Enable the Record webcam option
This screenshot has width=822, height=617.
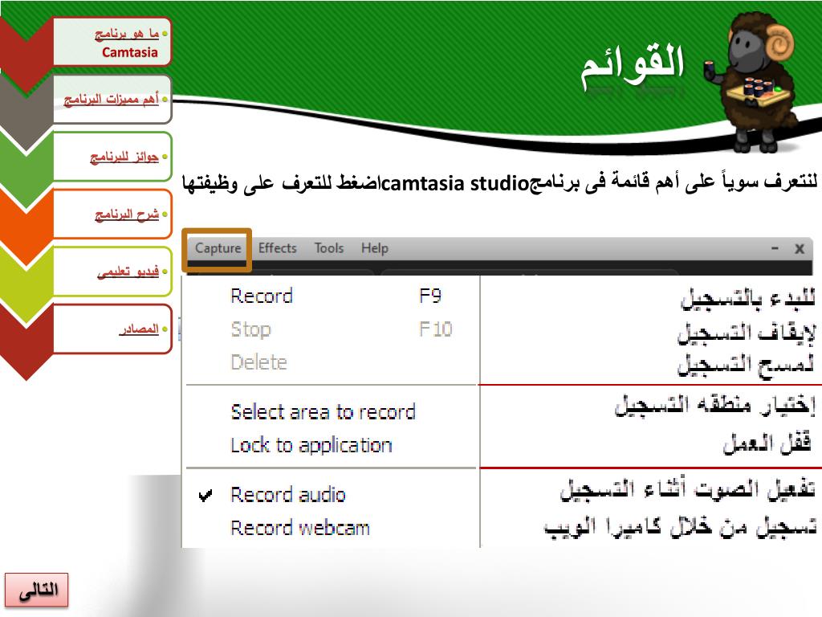[x=300, y=528]
